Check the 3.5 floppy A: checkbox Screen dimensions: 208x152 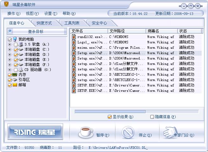[16, 45]
